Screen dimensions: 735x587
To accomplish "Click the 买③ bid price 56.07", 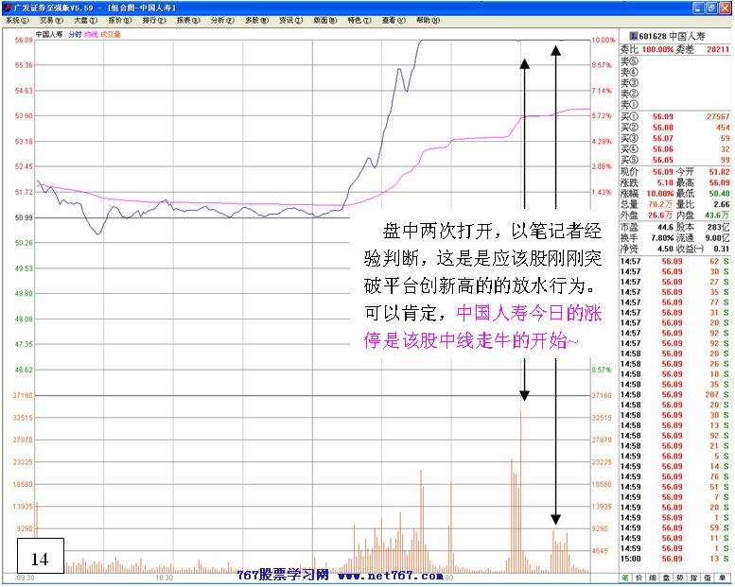I will [x=663, y=138].
